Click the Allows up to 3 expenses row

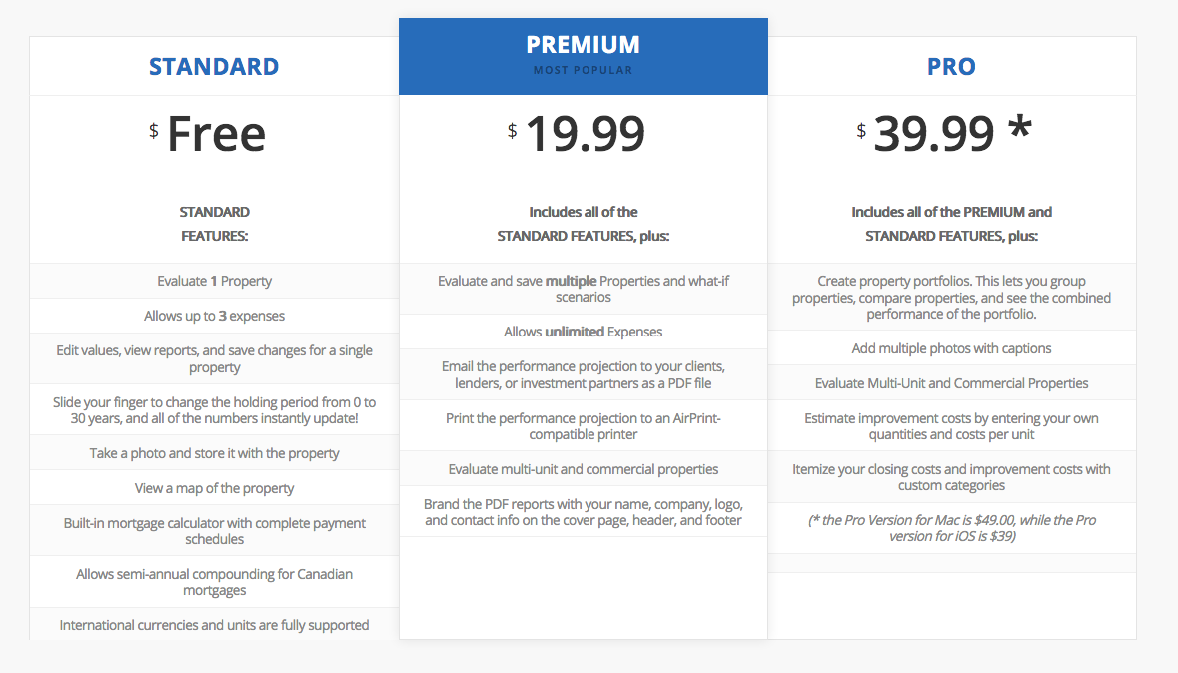214,316
